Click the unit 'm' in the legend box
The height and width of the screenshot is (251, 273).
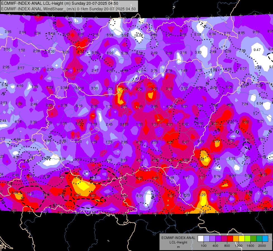[178, 247]
